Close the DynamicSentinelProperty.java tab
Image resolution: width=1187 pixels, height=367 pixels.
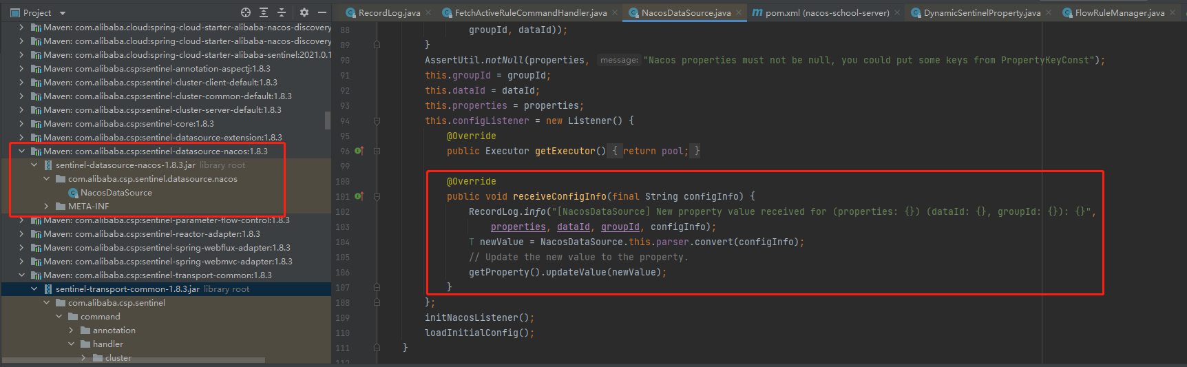[x=1049, y=12]
